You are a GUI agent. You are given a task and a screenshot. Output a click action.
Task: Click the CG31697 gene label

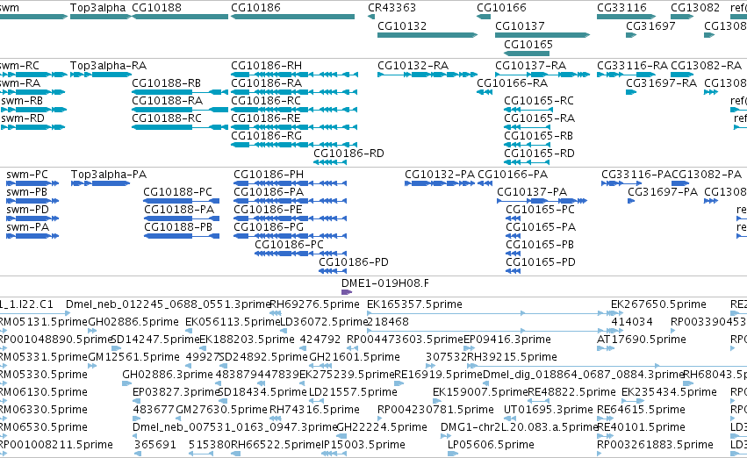[650, 25]
